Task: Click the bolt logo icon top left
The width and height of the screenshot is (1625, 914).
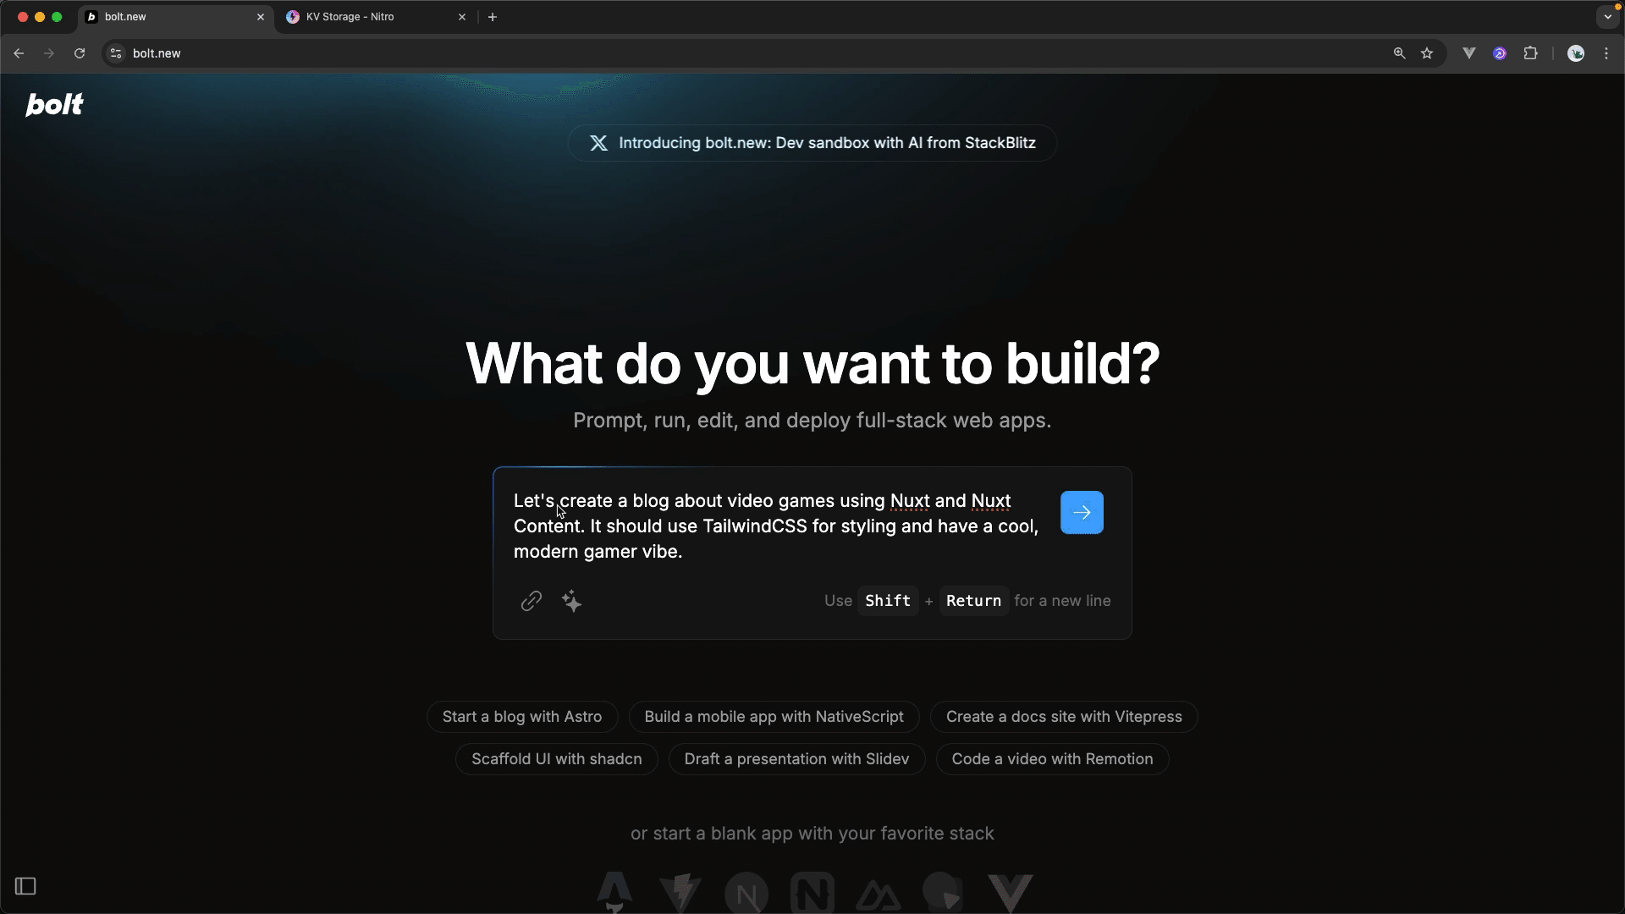Action: pyautogui.click(x=55, y=105)
